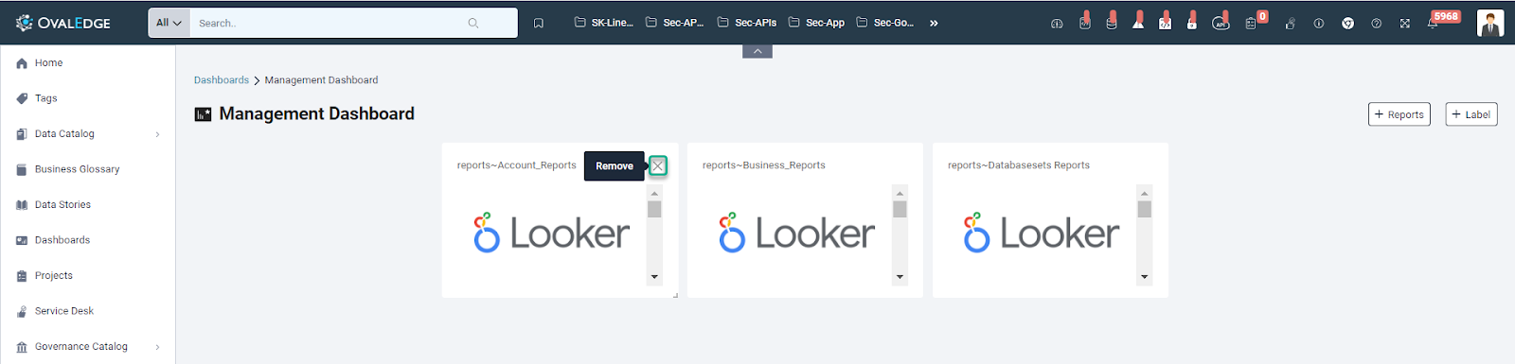Image resolution: width=1515 pixels, height=364 pixels.
Task: Click the resize handle of Account_Reports tile
Action: (x=675, y=295)
